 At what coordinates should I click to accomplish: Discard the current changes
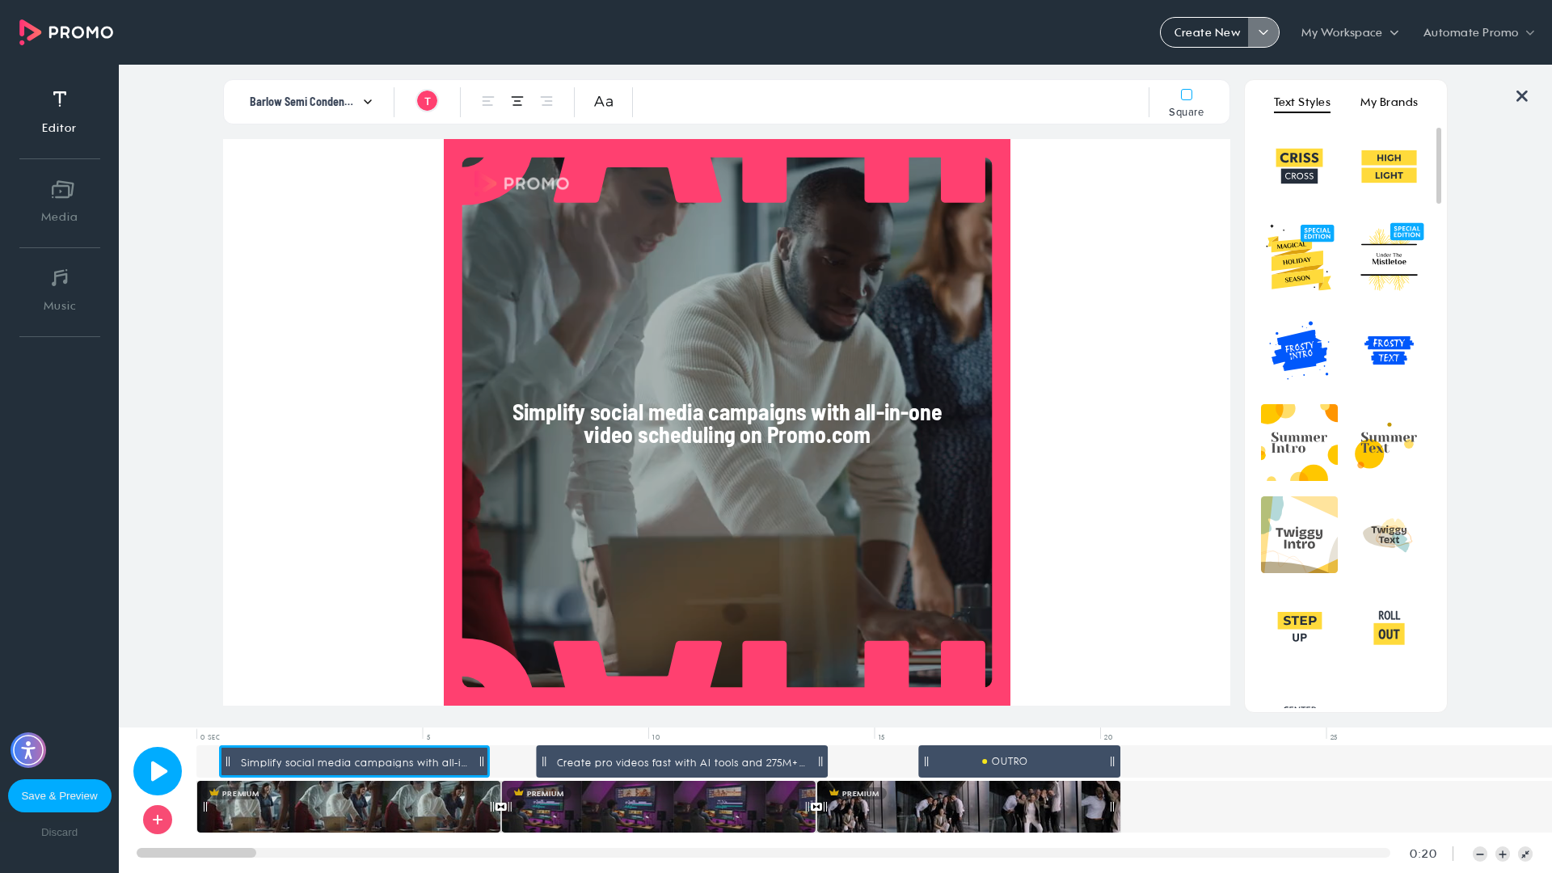point(60,833)
